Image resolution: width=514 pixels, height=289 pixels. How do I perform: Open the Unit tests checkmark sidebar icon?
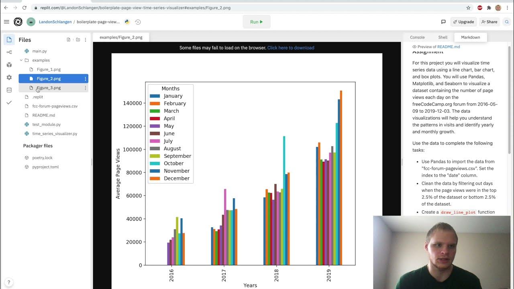pos(9,103)
